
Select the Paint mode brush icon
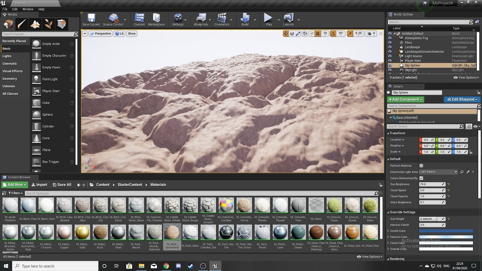pos(22,24)
